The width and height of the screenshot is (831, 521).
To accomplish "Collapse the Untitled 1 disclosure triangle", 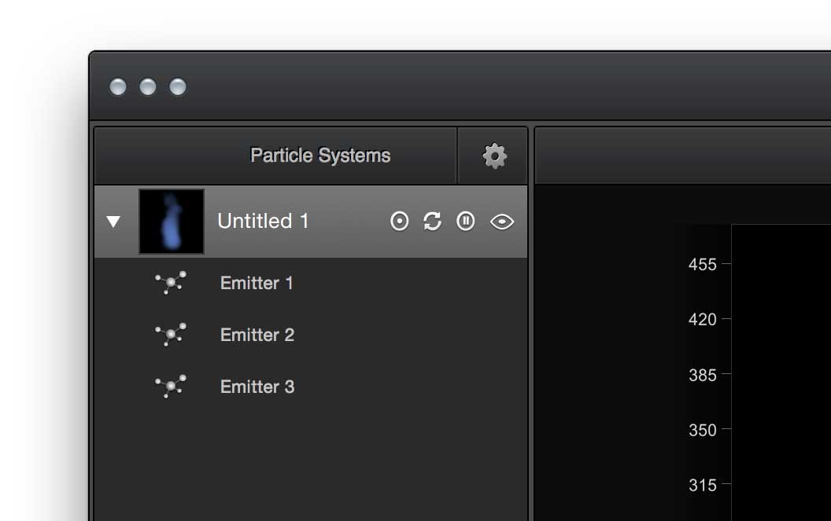I will pyautogui.click(x=113, y=222).
